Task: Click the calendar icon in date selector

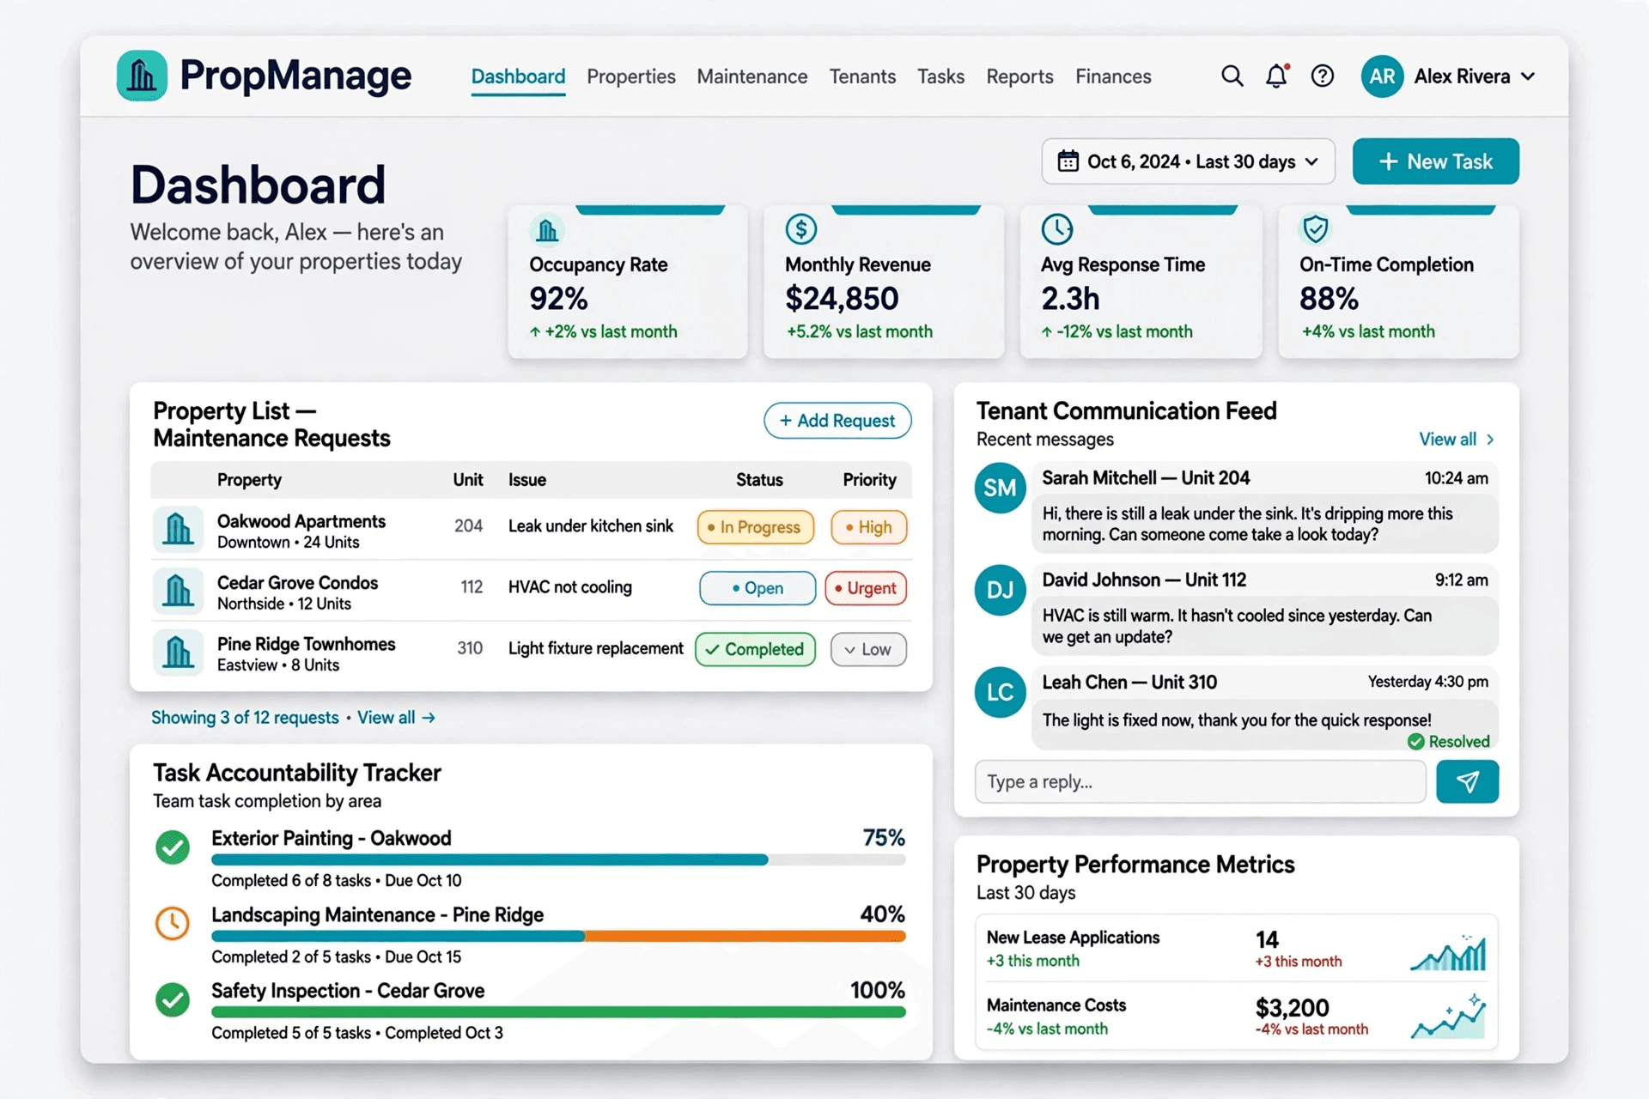Action: [x=1068, y=161]
